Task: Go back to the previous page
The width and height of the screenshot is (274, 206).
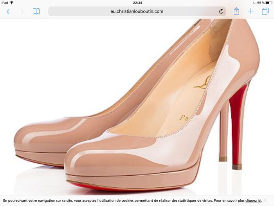Action: point(8,11)
